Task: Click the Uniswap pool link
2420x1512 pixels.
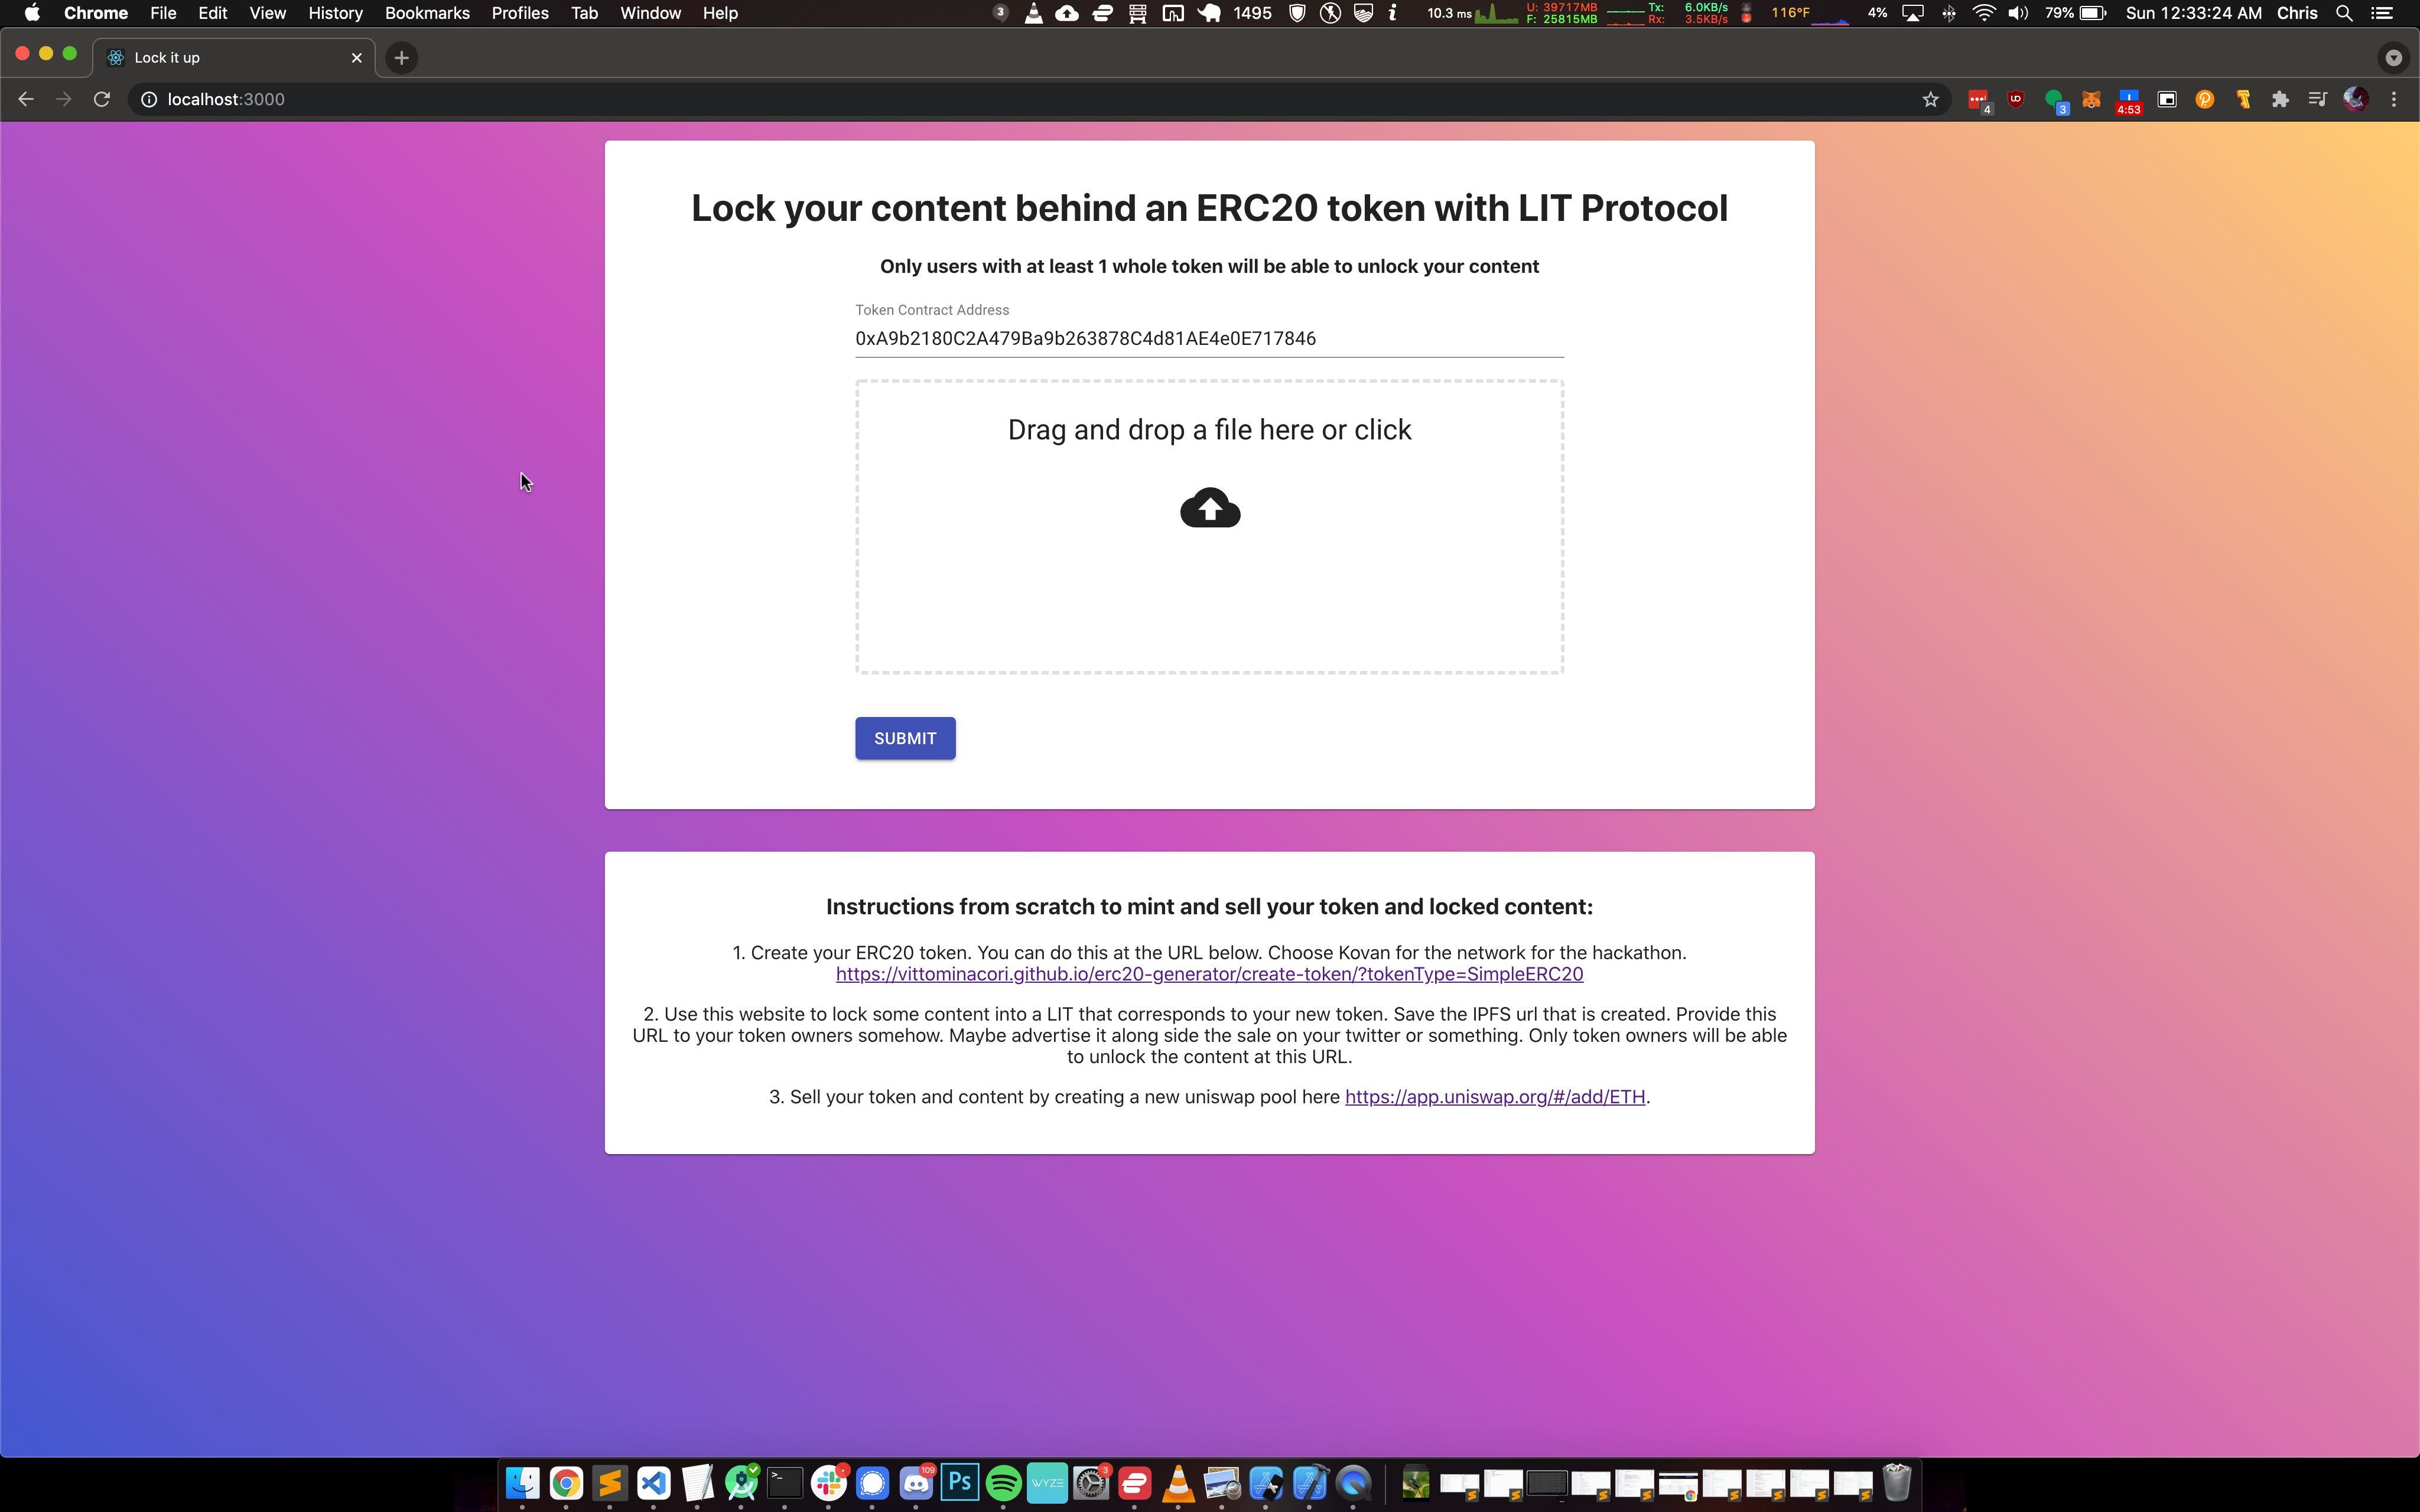Action: point(1495,1096)
